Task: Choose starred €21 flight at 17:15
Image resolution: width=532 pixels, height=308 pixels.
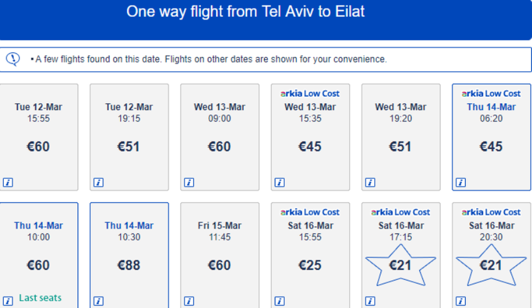Action: click(400, 256)
